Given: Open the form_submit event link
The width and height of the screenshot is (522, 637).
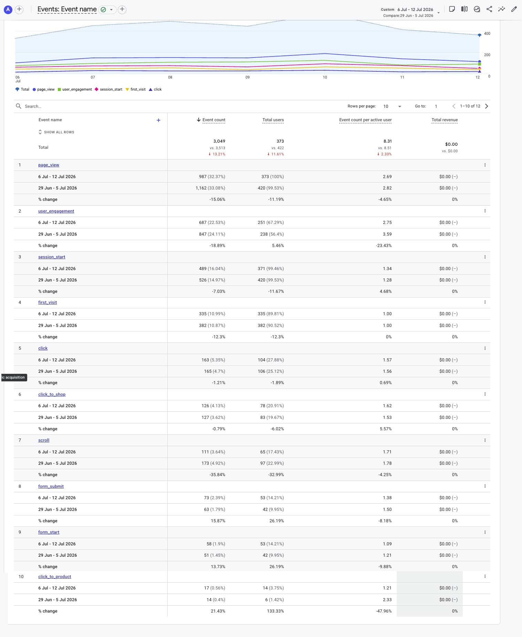Looking at the screenshot, I should [x=51, y=486].
